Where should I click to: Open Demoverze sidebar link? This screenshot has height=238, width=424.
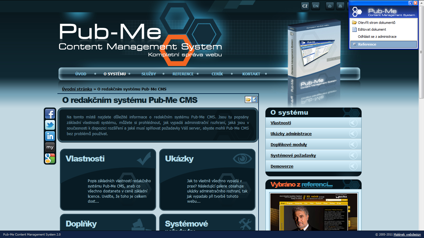click(282, 166)
